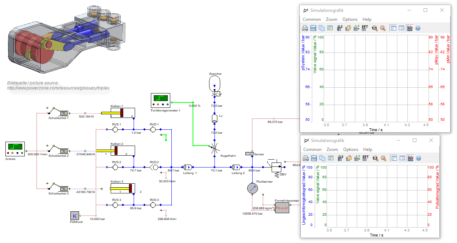Print the pSystem plot window chart
Image resolution: width=457 pixels, height=243 pixels.
(x=305, y=28)
